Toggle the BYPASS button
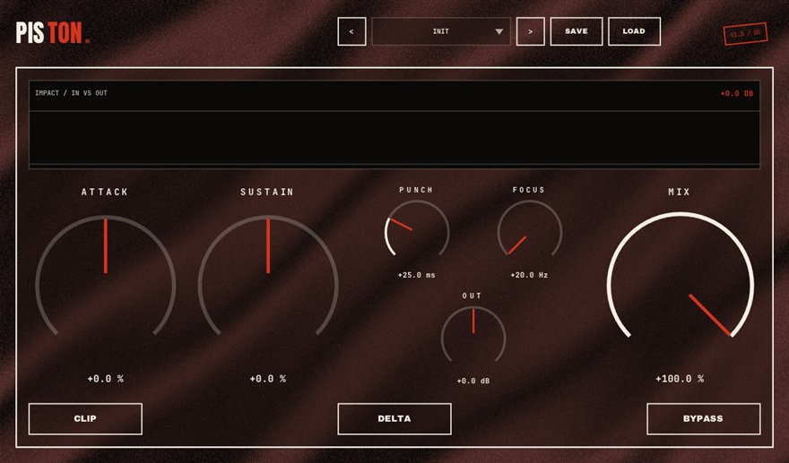Image resolution: width=789 pixels, height=463 pixels. pyautogui.click(x=704, y=419)
